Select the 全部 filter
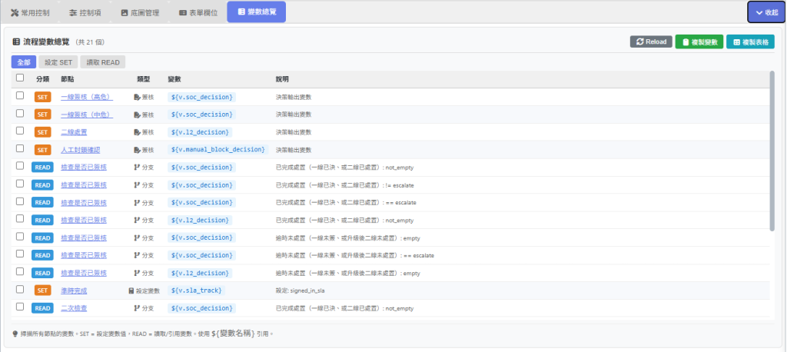787x352 pixels. [24, 62]
